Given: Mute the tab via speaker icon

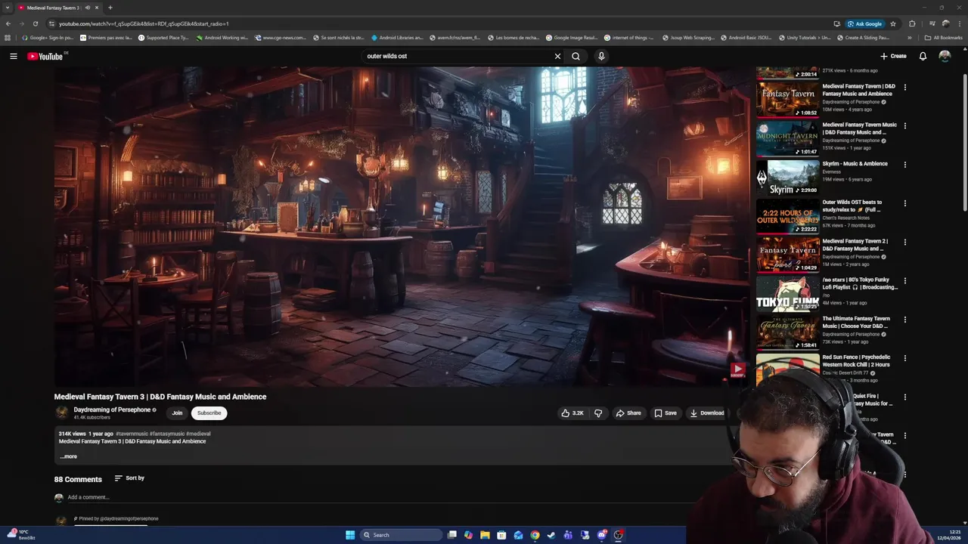Looking at the screenshot, I should (88, 8).
